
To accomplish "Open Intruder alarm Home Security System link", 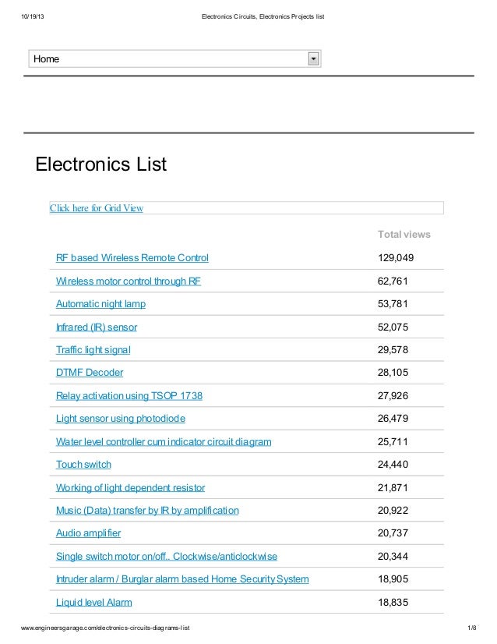I will [x=182, y=579].
